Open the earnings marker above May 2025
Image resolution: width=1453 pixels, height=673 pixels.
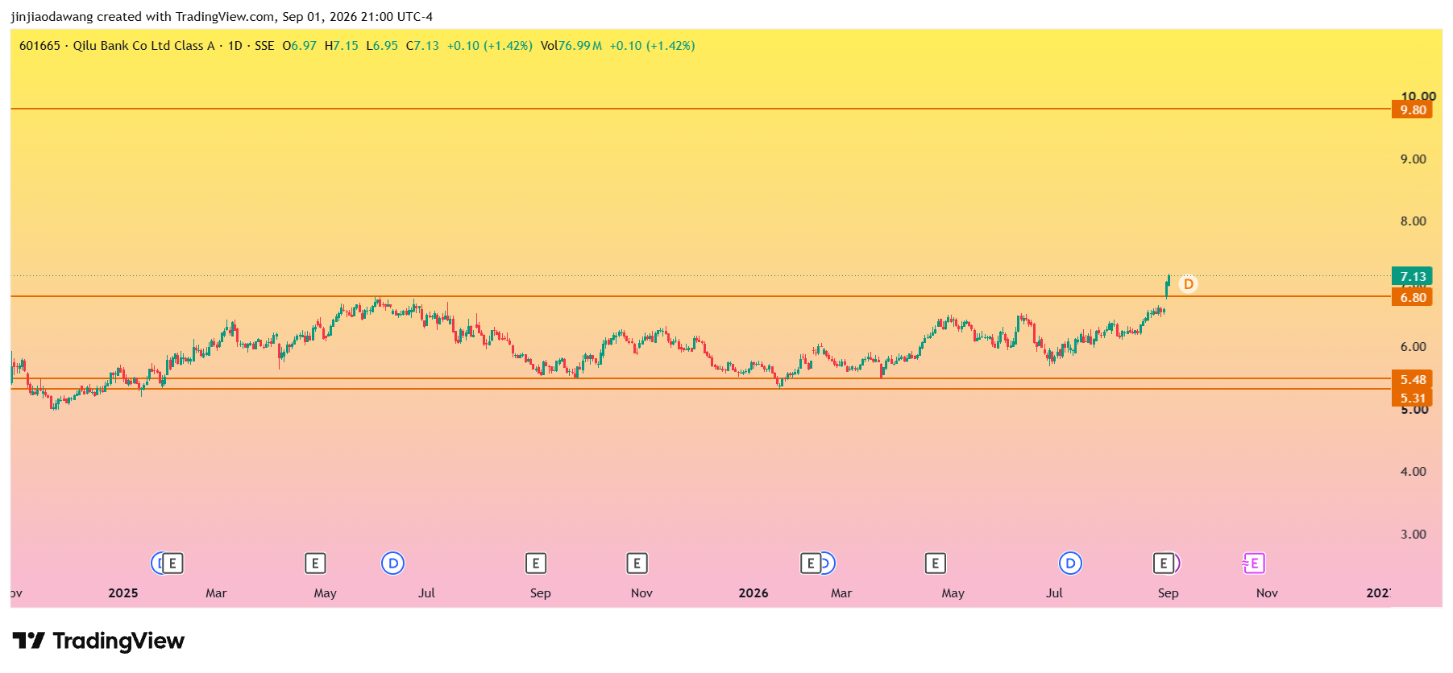click(315, 564)
